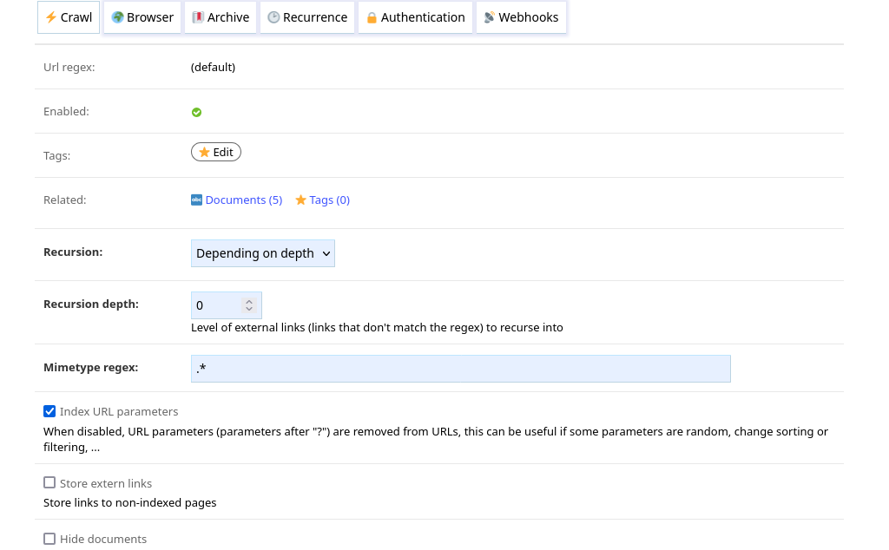Viewport: 889px width, 550px height.
Task: Increase the Recursion depth value
Action: coord(249,301)
